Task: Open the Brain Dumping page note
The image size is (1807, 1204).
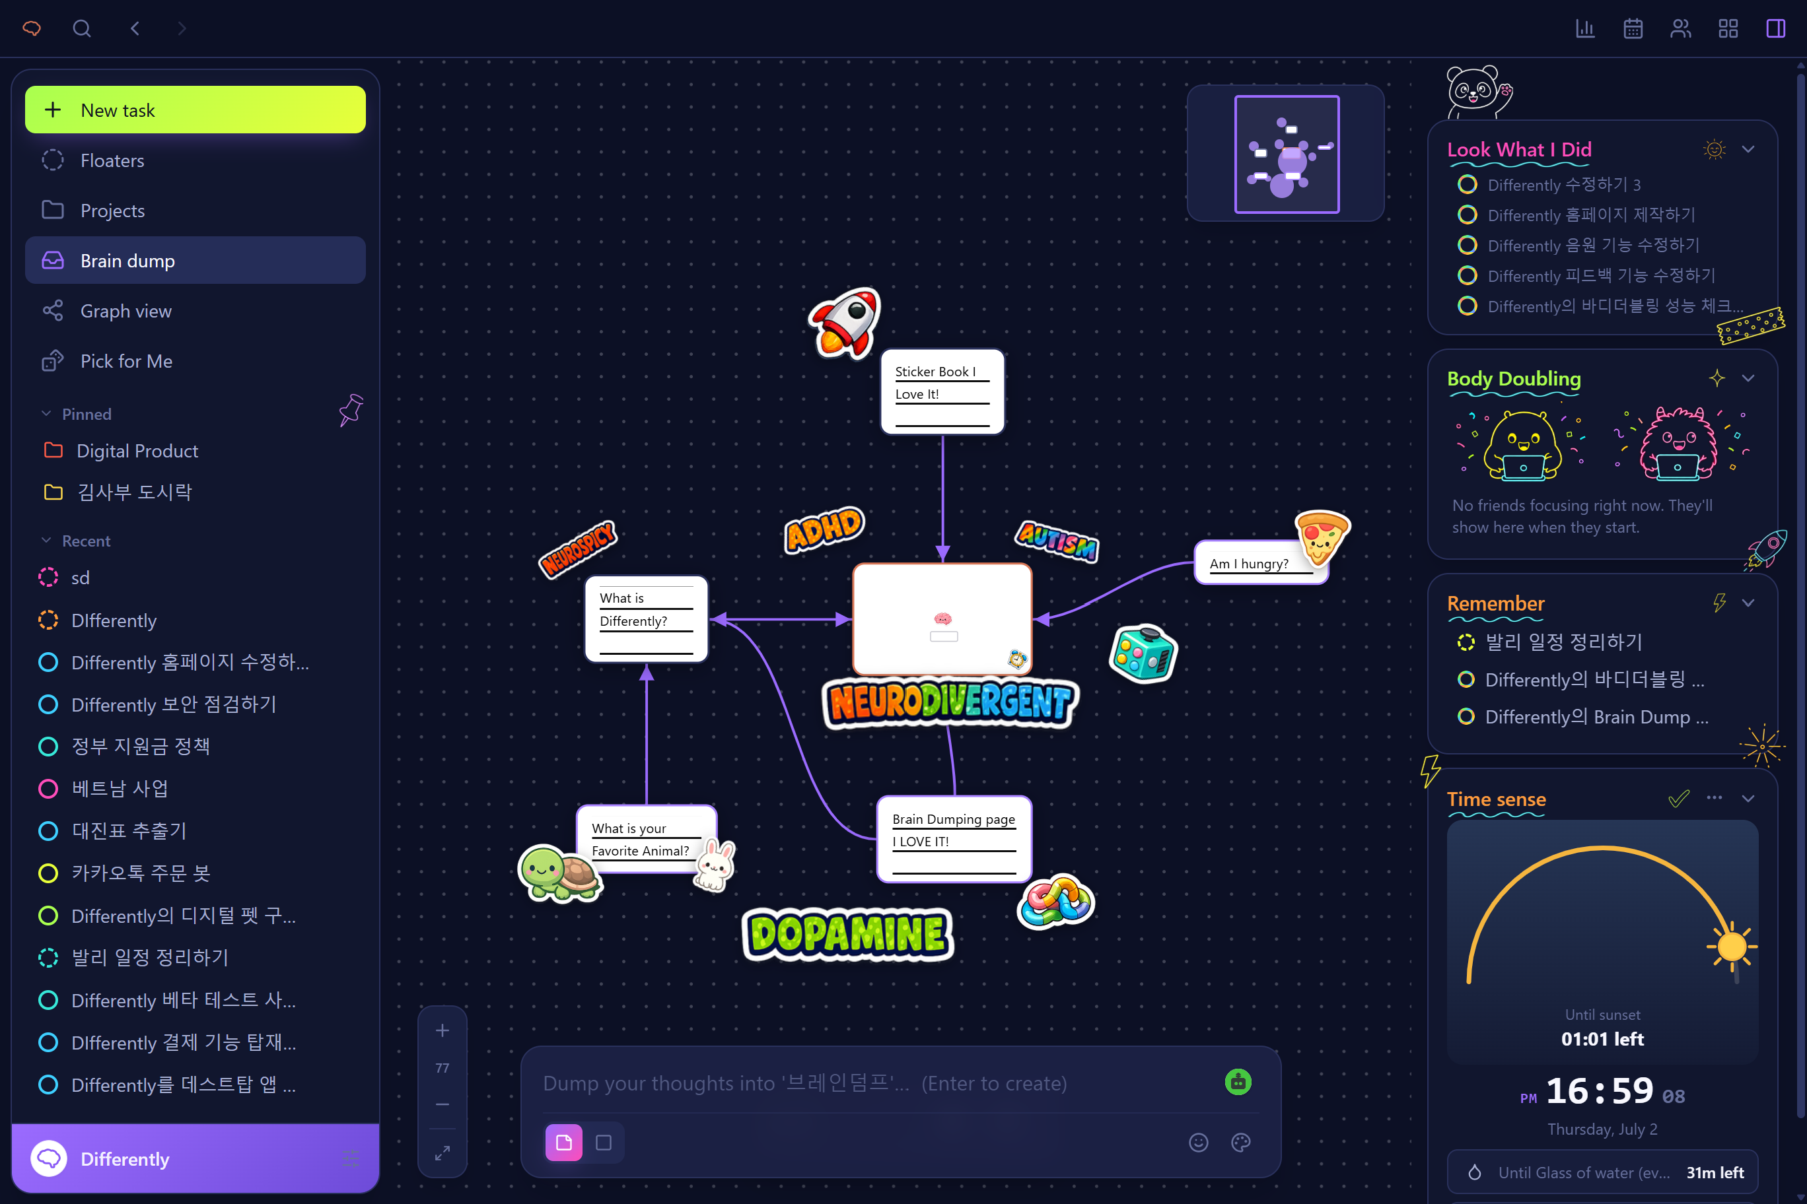Action: 954,838
